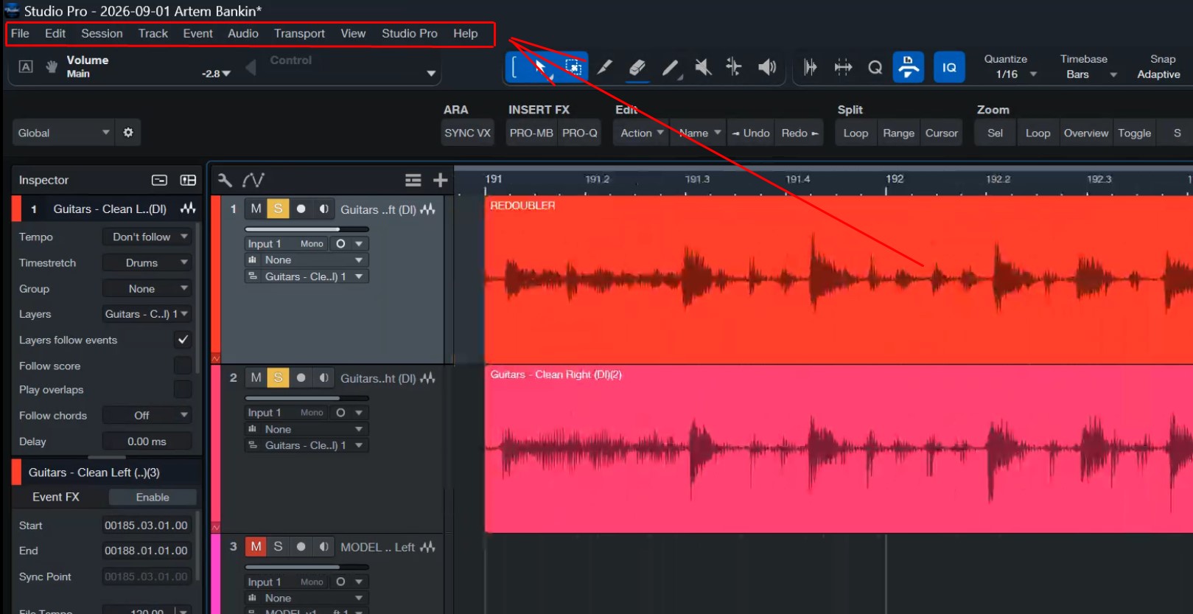Open the Track menu
Screen dimensions: 1193x614
point(153,33)
